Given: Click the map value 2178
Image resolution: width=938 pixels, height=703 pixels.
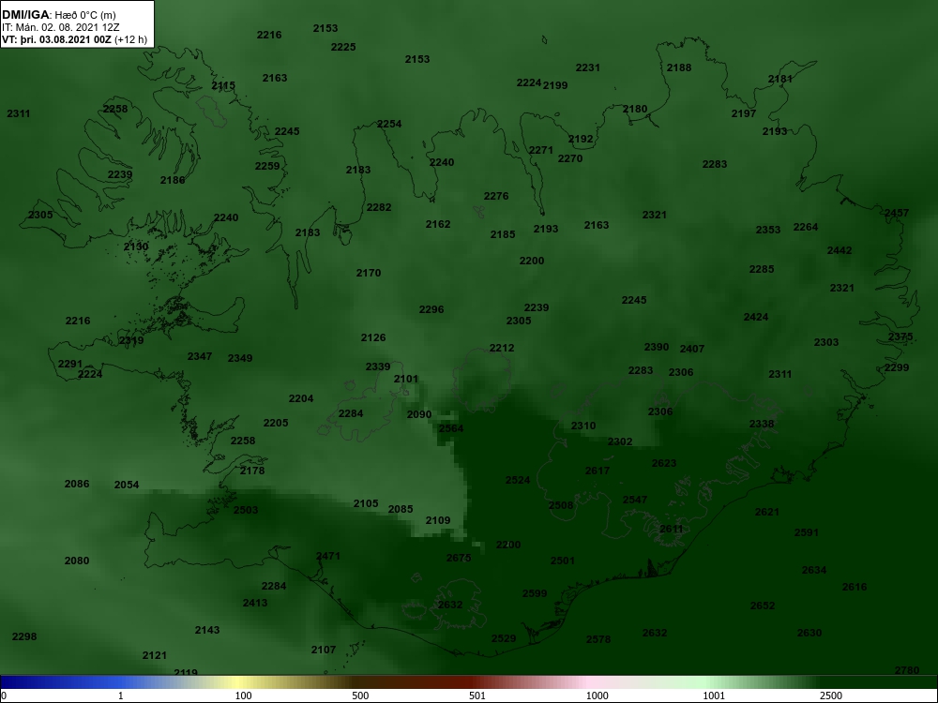Looking at the screenshot, I should tap(252, 471).
